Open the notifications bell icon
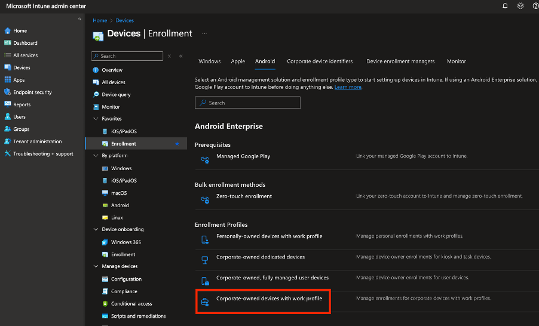This screenshot has height=326, width=539. click(505, 6)
